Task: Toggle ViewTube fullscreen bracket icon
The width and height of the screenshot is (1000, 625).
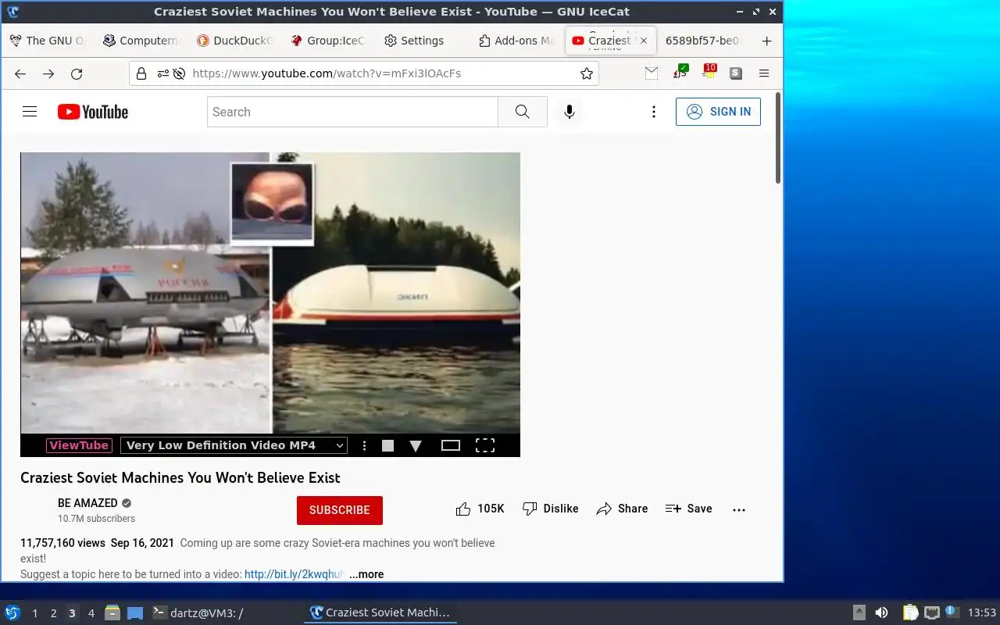Action: (x=485, y=445)
